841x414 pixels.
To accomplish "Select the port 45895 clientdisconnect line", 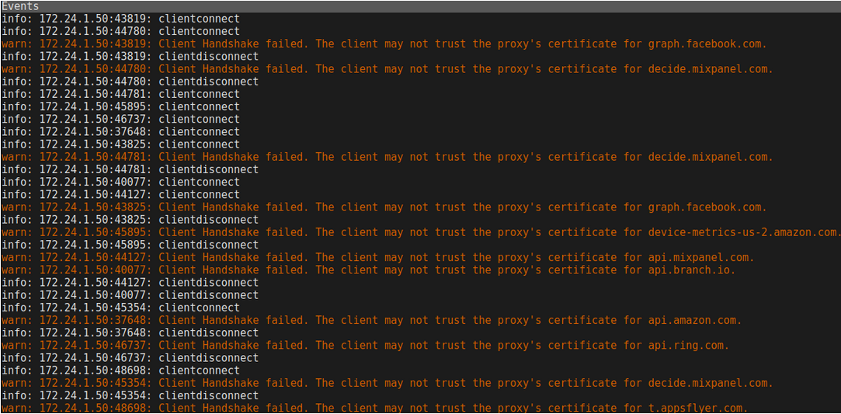I will (130, 245).
